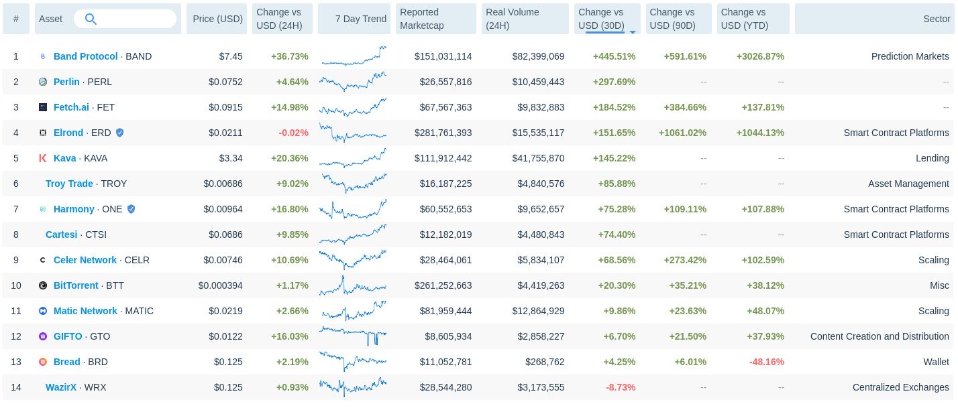Image resolution: width=958 pixels, height=410 pixels.
Task: Select the BitTorrent logo icon
Action: 43,285
